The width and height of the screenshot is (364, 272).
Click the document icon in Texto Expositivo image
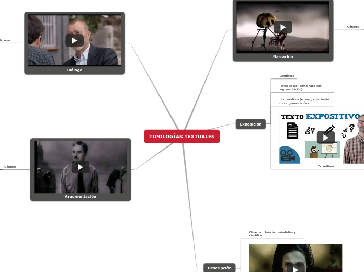click(x=292, y=130)
